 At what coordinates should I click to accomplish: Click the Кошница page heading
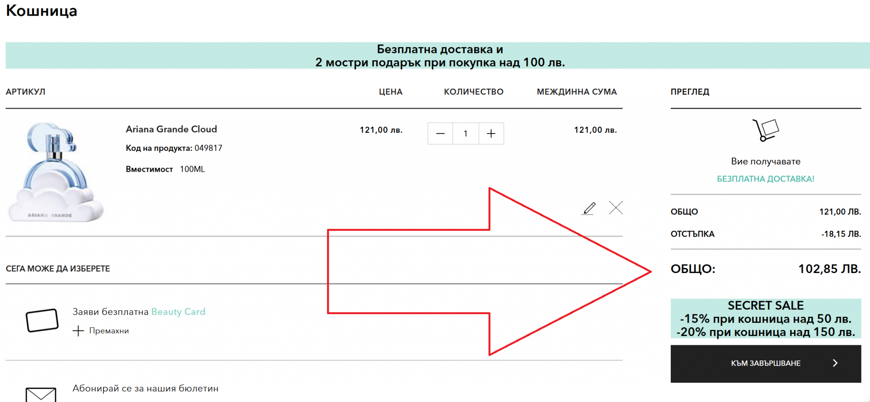coord(42,11)
